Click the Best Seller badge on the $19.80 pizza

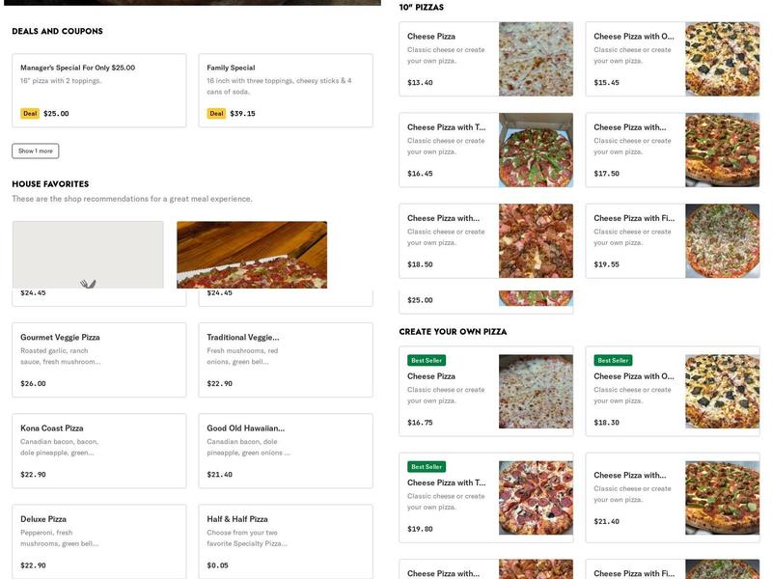[x=426, y=465]
